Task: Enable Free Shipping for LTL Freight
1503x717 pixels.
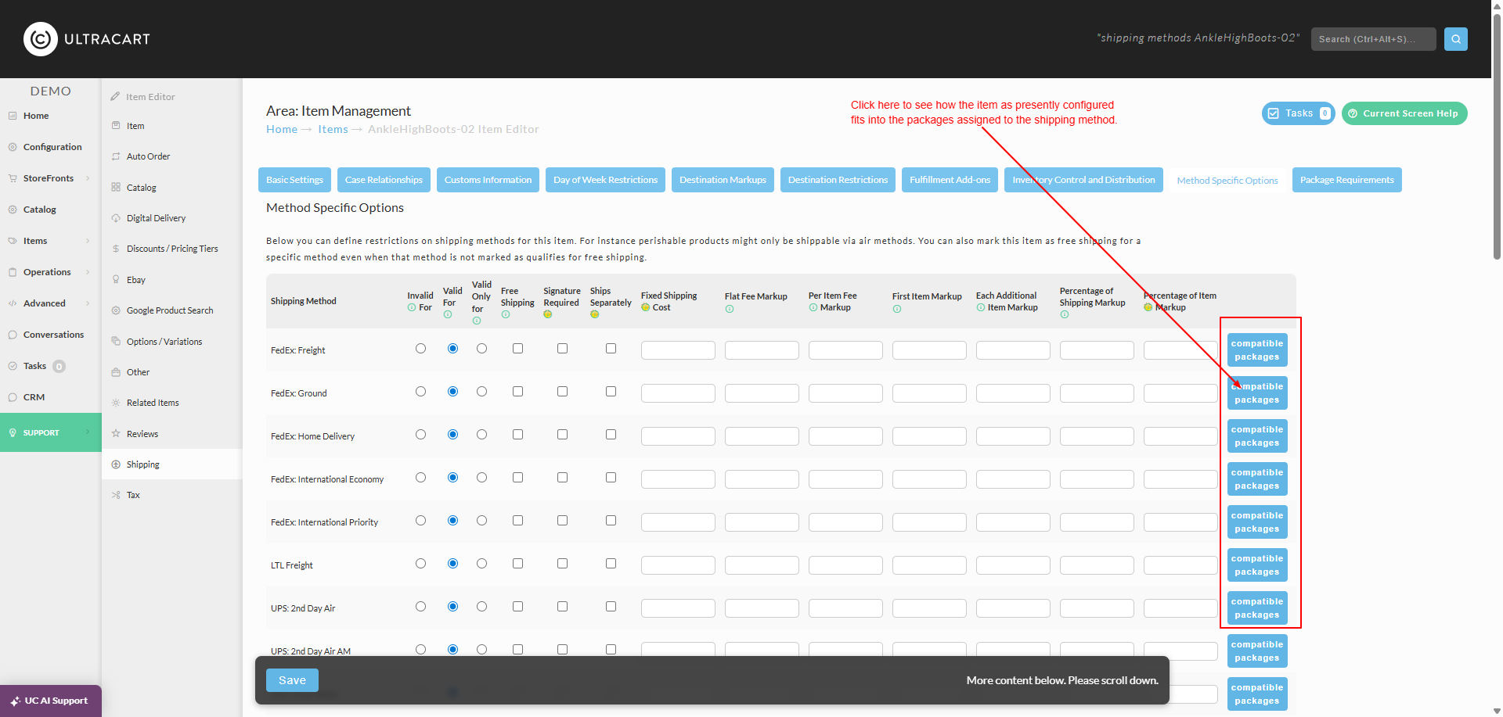Action: pyautogui.click(x=518, y=564)
